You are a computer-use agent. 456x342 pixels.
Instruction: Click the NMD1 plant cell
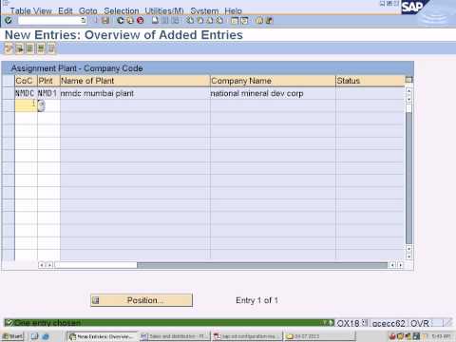[47, 93]
